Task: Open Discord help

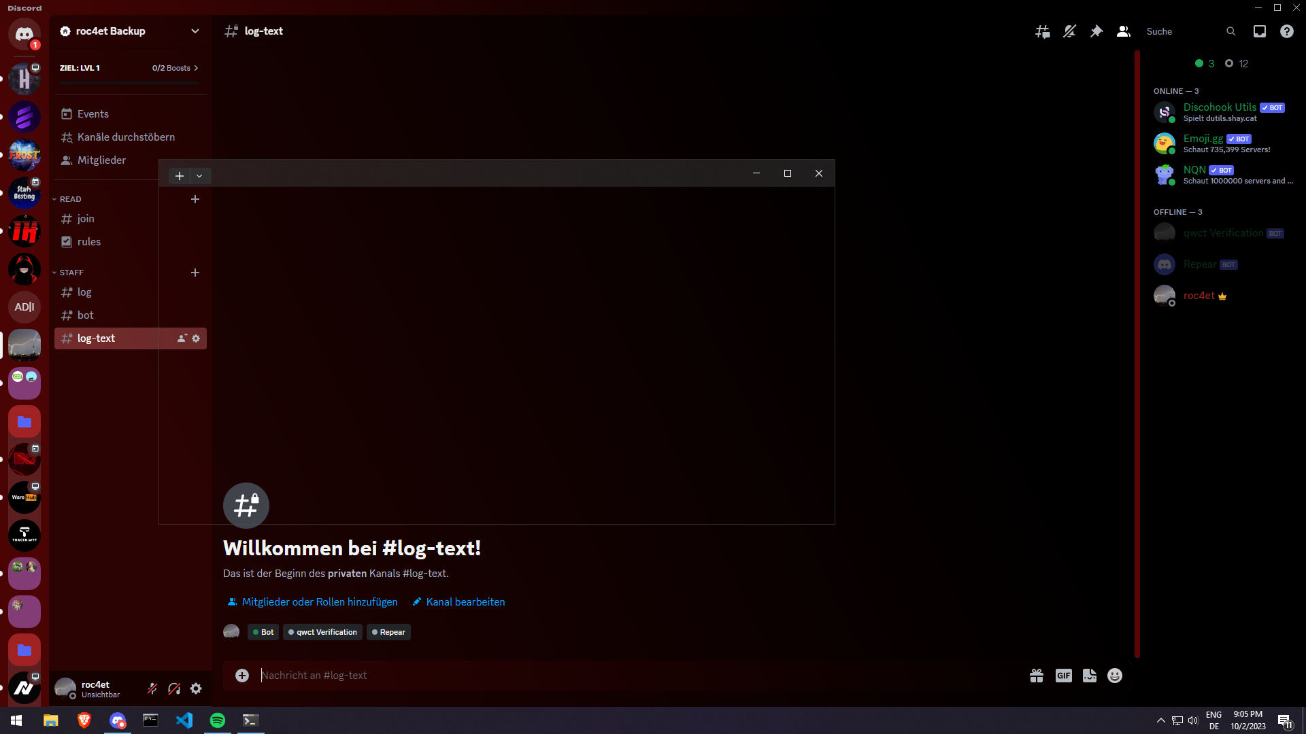Action: 1287,31
